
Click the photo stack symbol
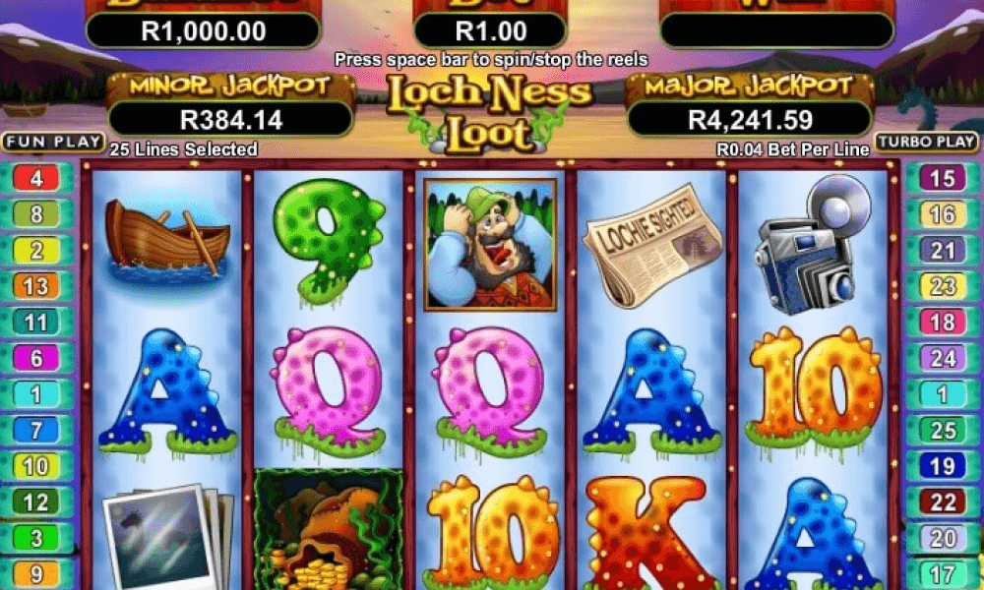(168, 536)
